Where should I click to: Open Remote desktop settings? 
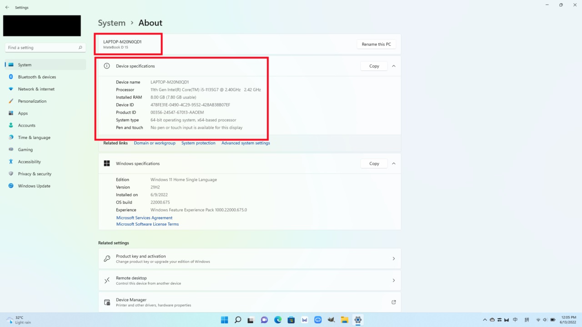[250, 280]
